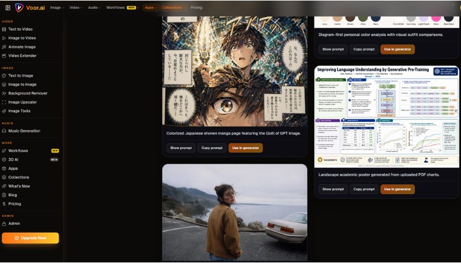
Task: Expand the Video dropdown menu
Action: (76, 8)
